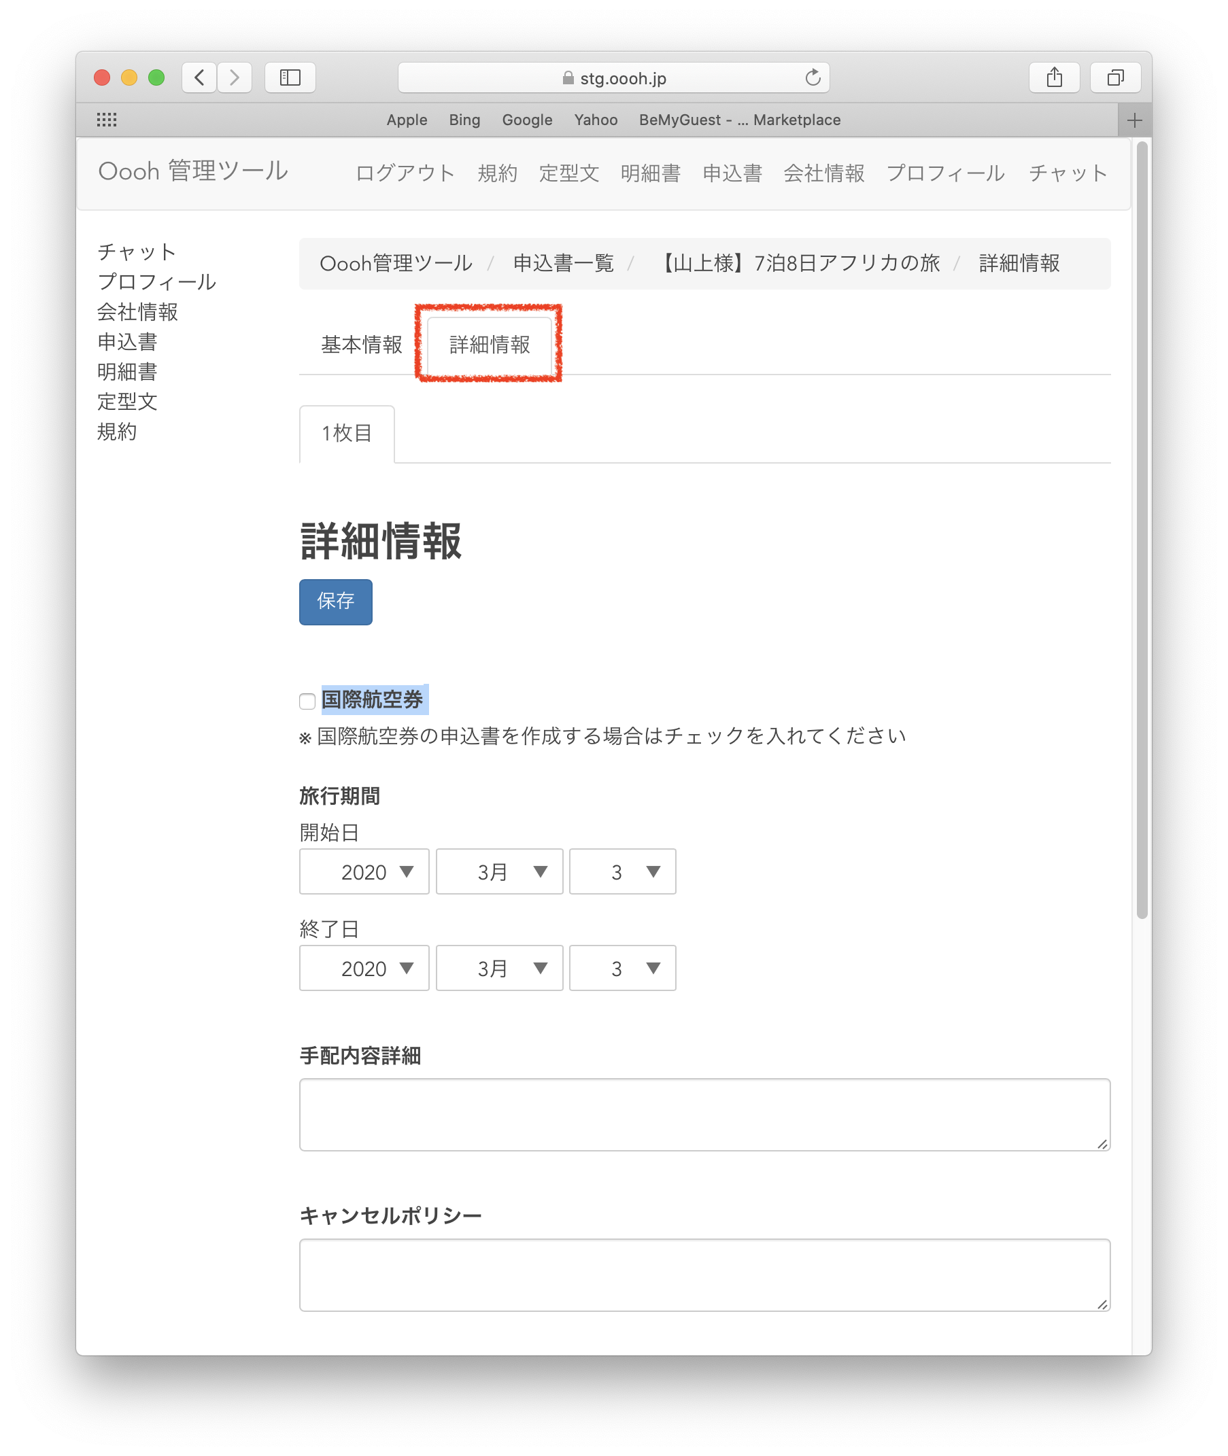Click the Oooh管理ツール breadcrumb
The width and height of the screenshot is (1228, 1456).
point(396,263)
